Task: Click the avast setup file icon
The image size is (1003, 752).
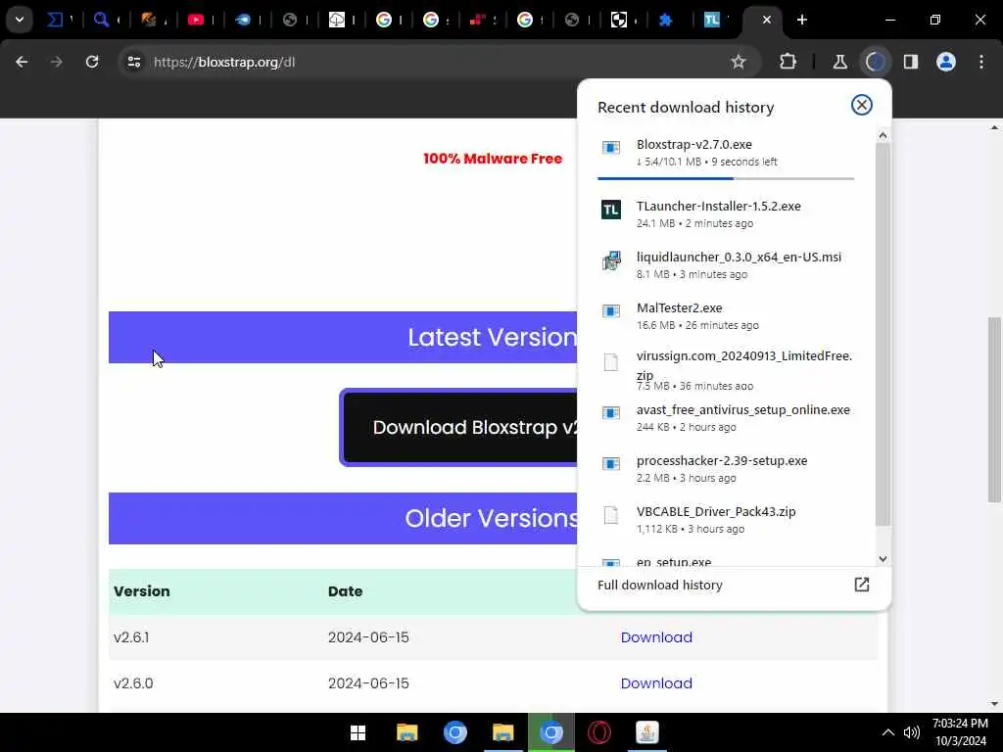Action: click(611, 412)
